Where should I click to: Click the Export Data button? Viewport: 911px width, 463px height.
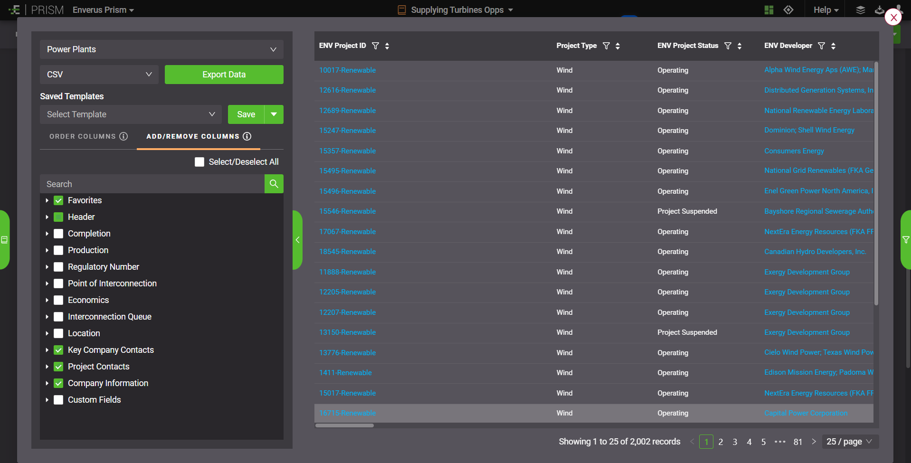224,75
